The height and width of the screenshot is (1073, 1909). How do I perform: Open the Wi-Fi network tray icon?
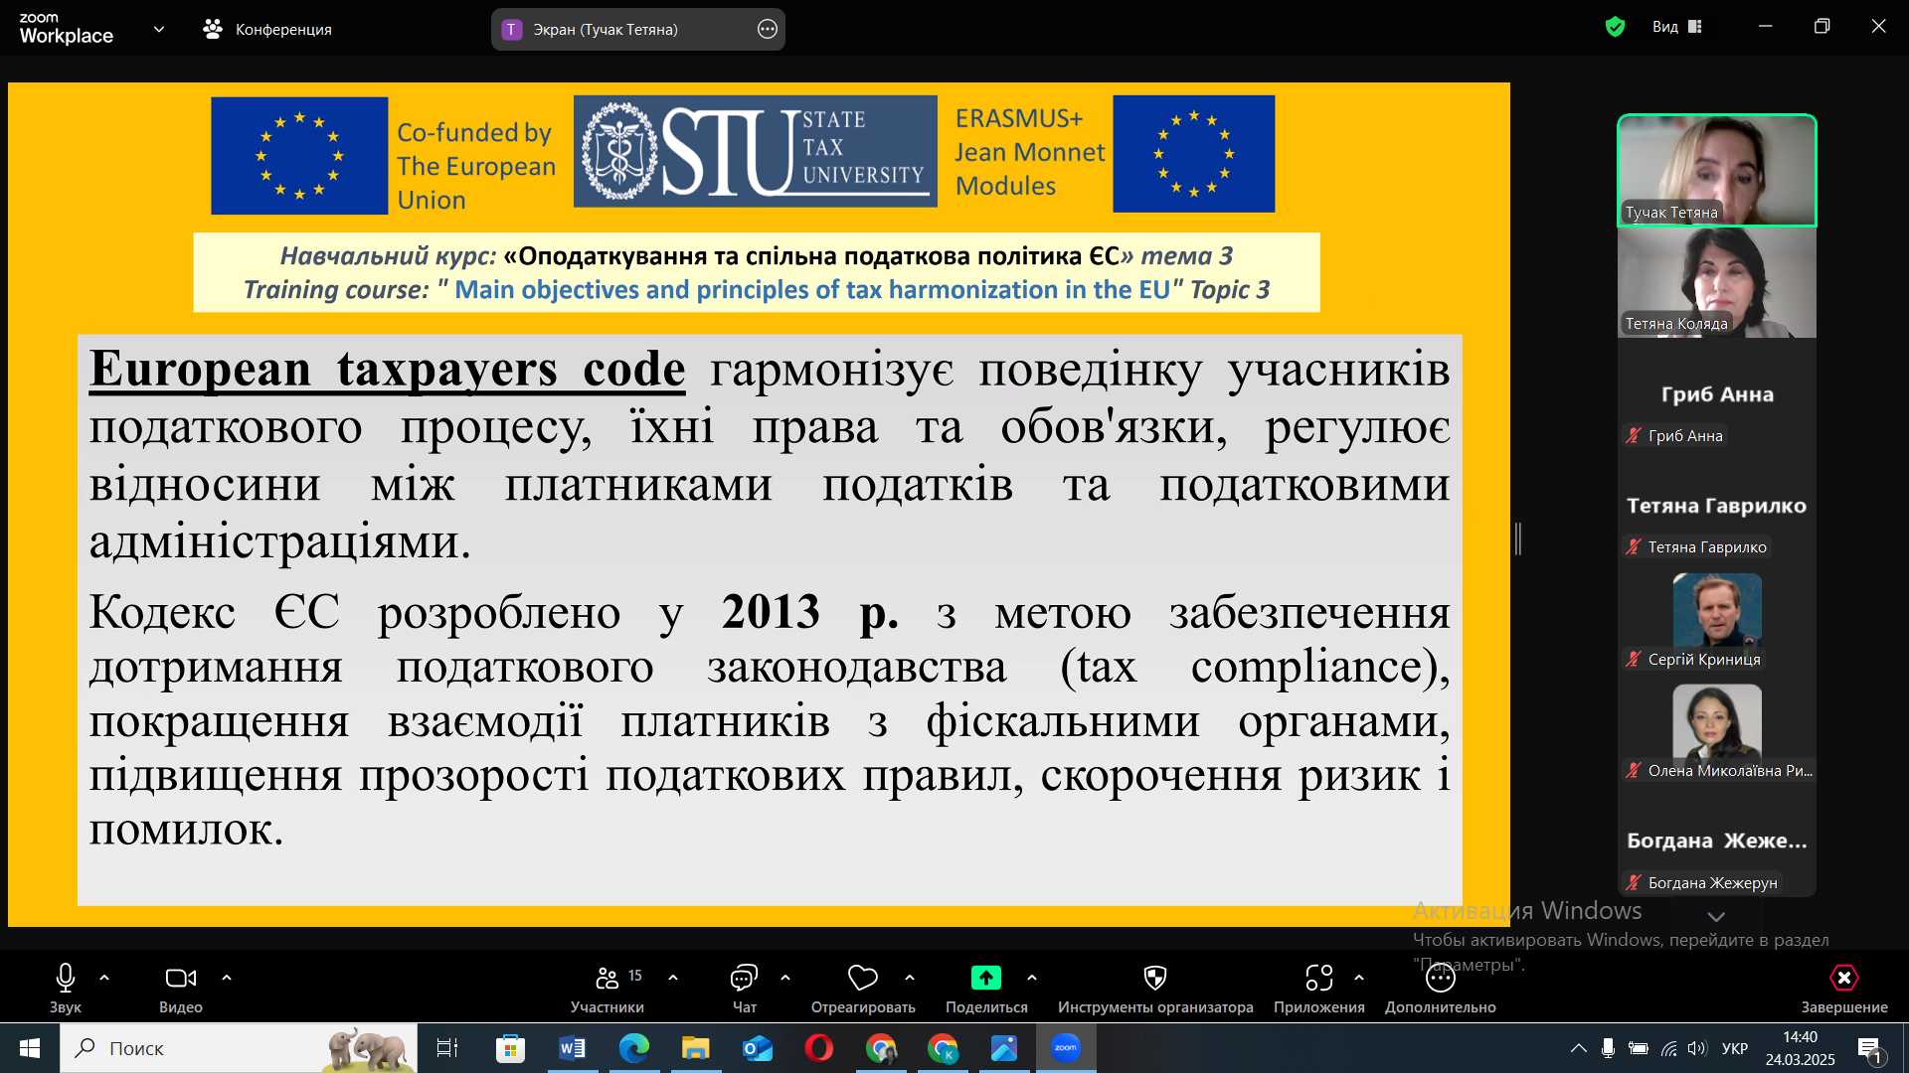1669,1048
